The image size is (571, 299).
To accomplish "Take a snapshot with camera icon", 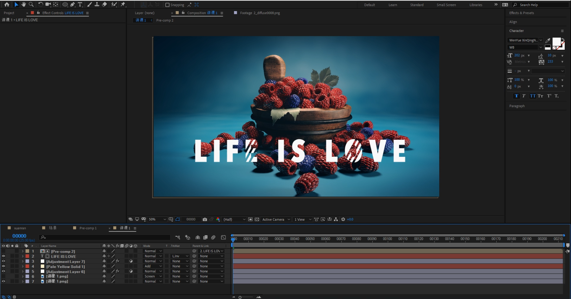I will point(205,219).
